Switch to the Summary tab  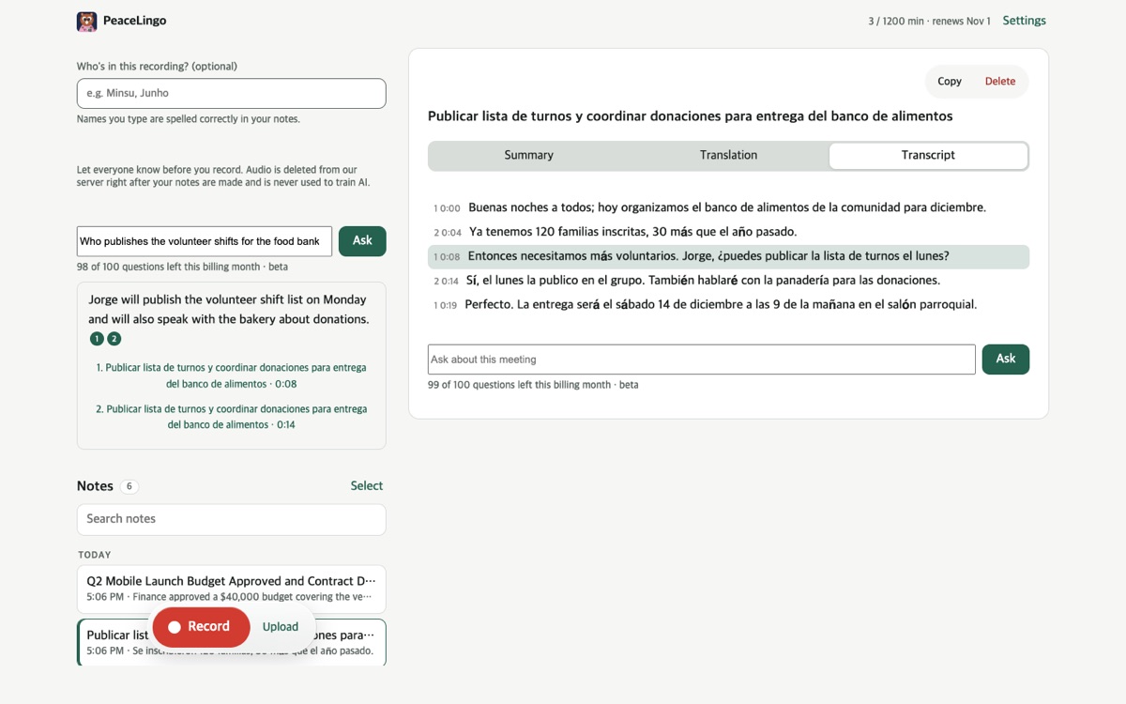(528, 156)
